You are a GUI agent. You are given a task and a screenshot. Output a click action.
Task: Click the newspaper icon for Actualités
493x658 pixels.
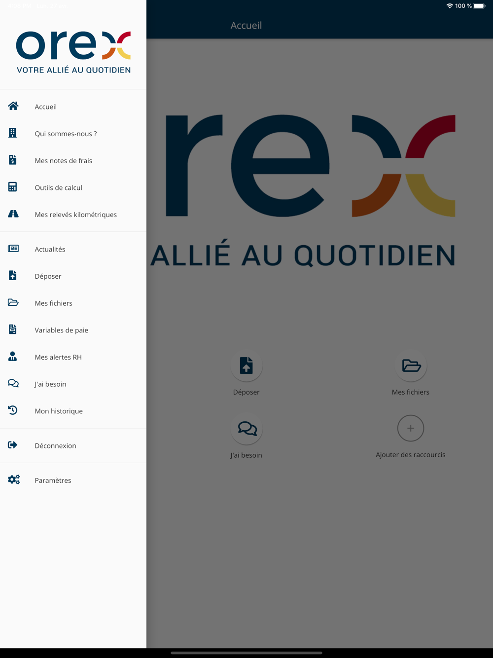click(13, 249)
